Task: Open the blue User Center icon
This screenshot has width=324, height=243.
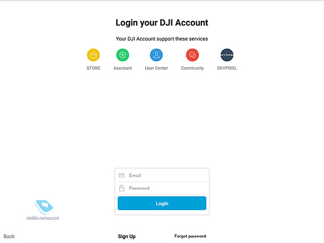Action: coord(156,55)
